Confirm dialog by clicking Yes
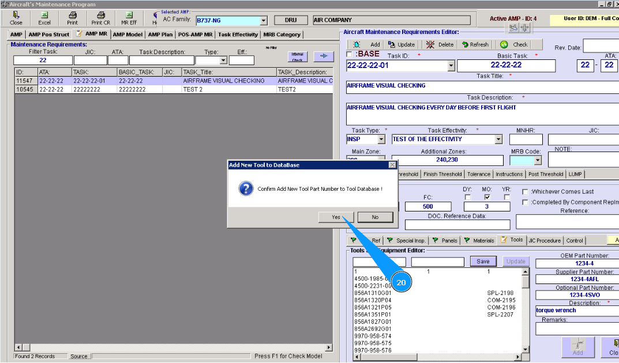This screenshot has height=363, width=619. click(336, 217)
